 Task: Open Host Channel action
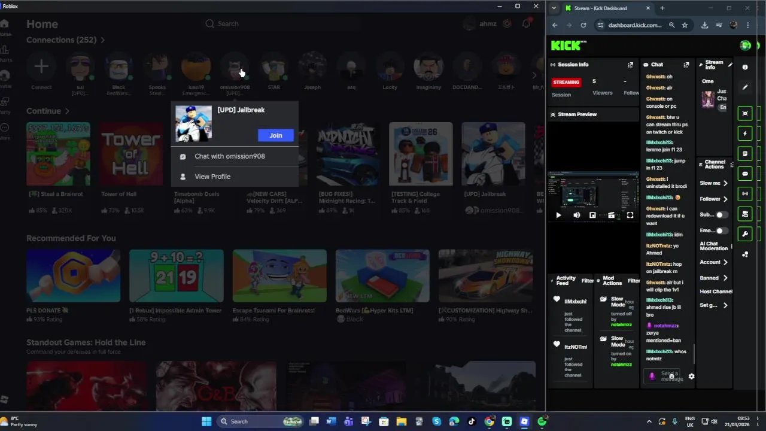coord(716,292)
